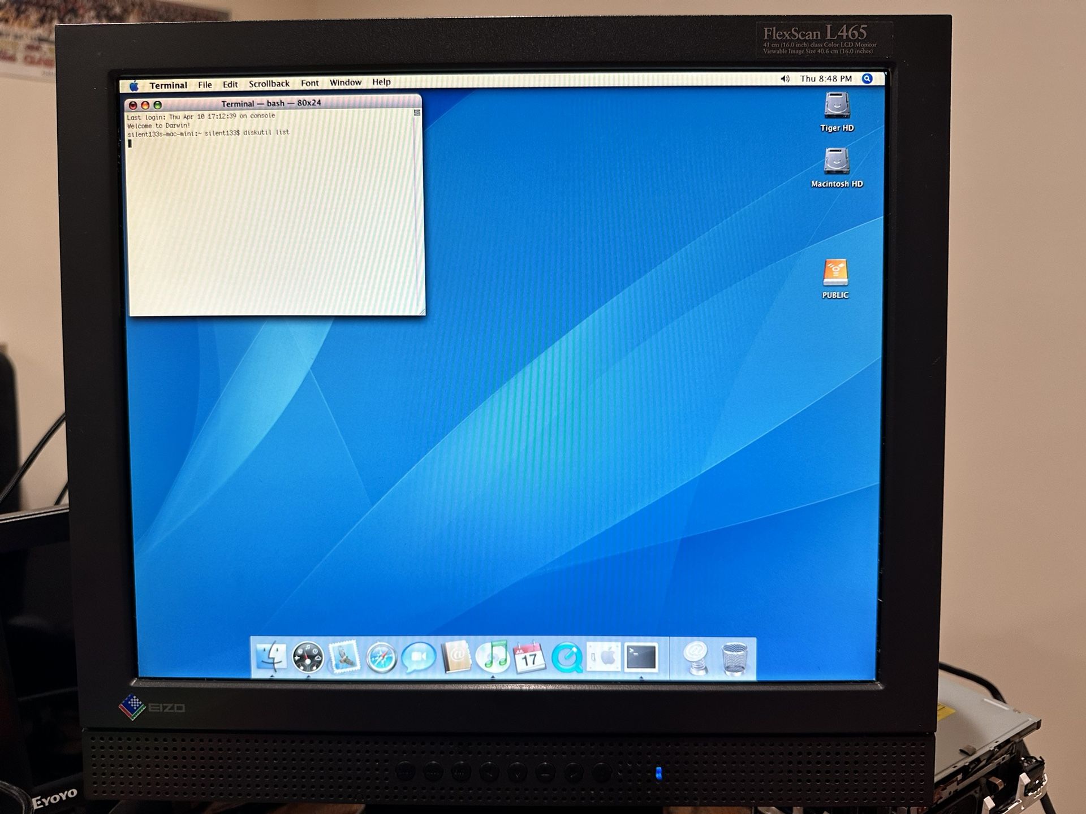Click the Terminal split pane icon
The image size is (1086, 814).
[417, 113]
